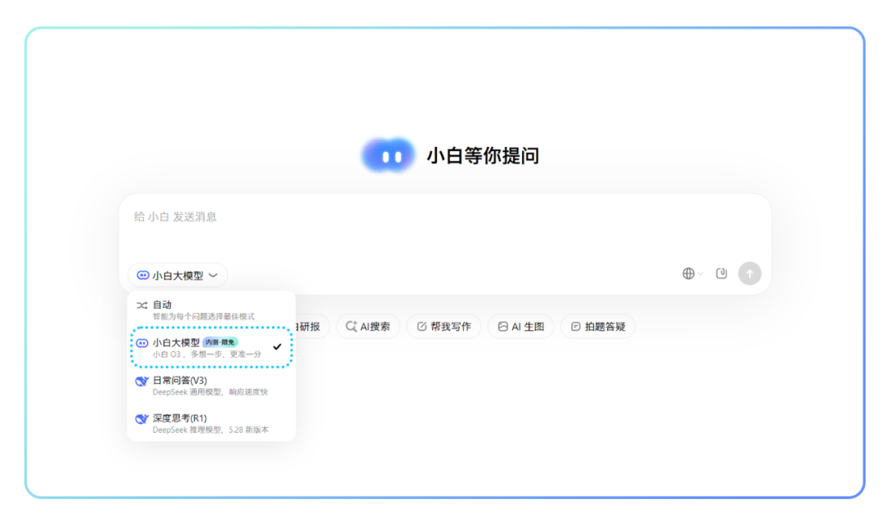Switch to 日常问答(V3) model
Viewport: 892px width, 522px height.
tap(211, 386)
